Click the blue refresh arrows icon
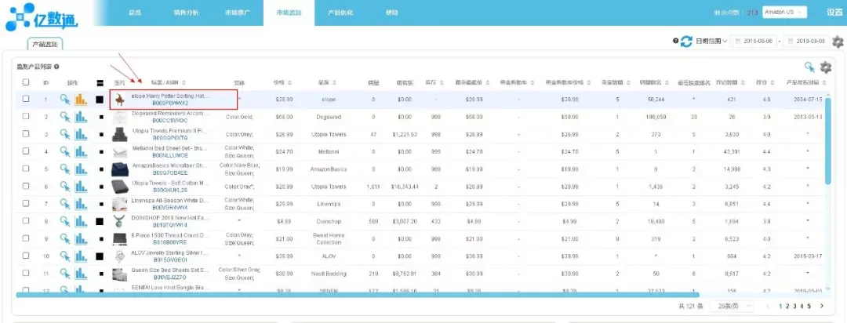Viewport: 847px width, 323px height. (x=686, y=41)
